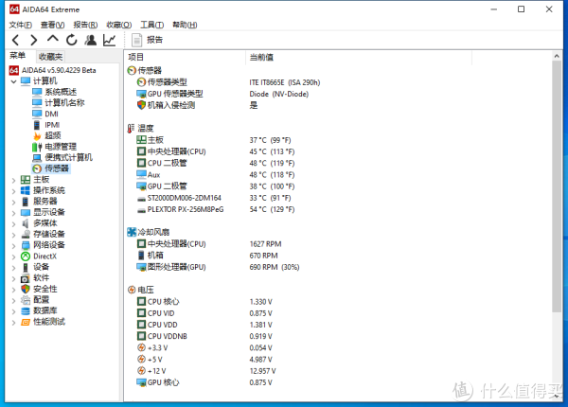
Task: Go back with the left arrow toolbar icon
Action: tap(15, 40)
